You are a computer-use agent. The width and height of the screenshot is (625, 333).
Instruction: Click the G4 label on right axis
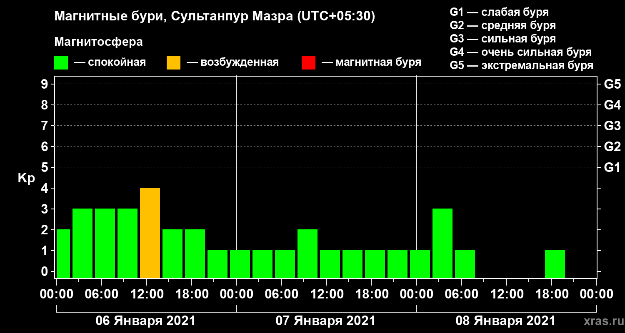click(x=612, y=105)
